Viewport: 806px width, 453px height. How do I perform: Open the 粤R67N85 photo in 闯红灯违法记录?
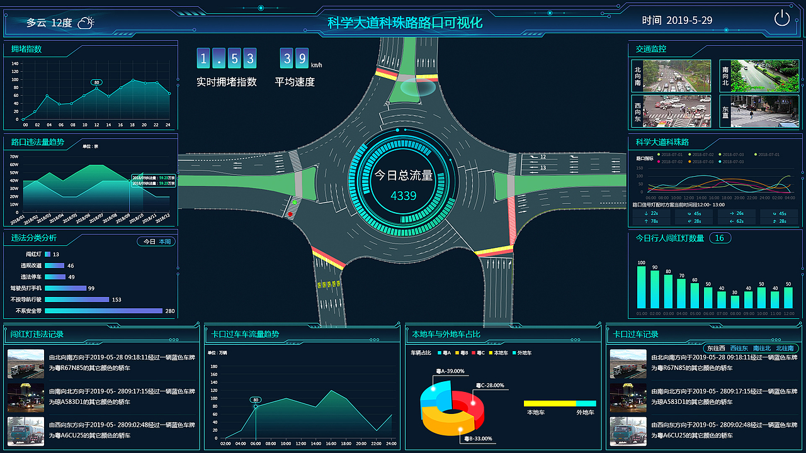26,364
